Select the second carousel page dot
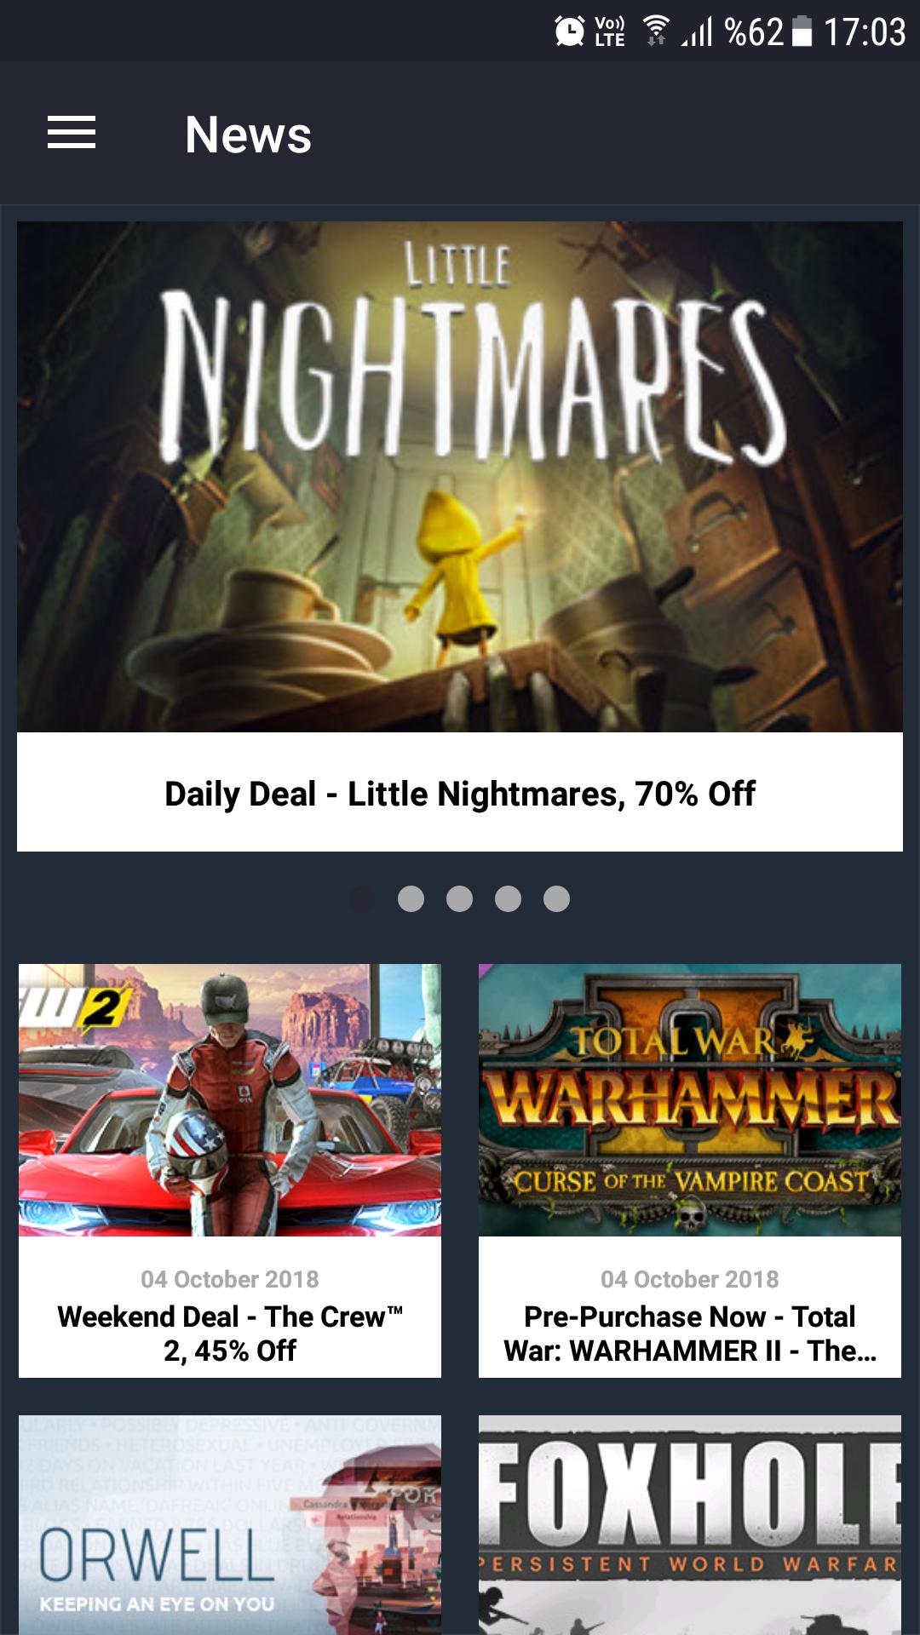This screenshot has width=920, height=1635. pos(411,898)
